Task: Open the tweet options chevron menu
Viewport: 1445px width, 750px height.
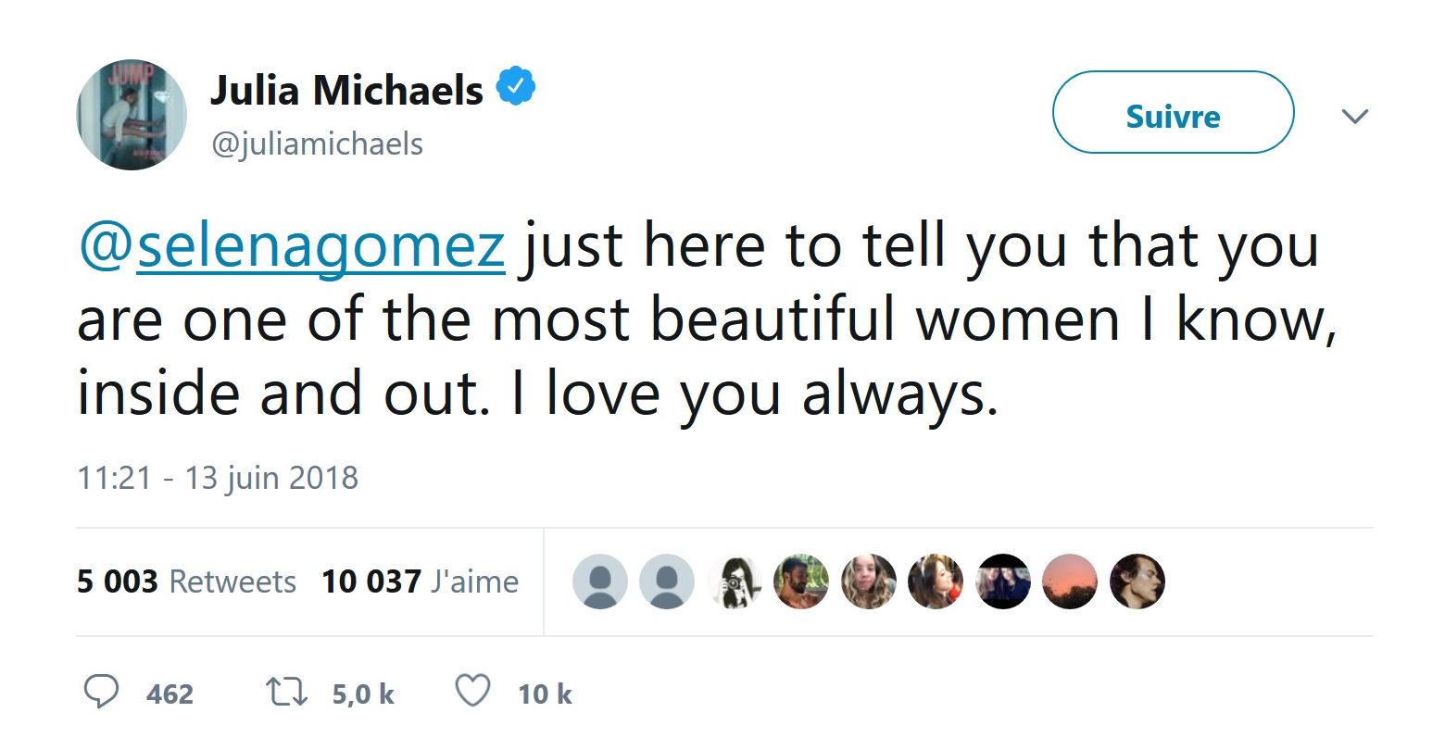Action: [x=1355, y=117]
